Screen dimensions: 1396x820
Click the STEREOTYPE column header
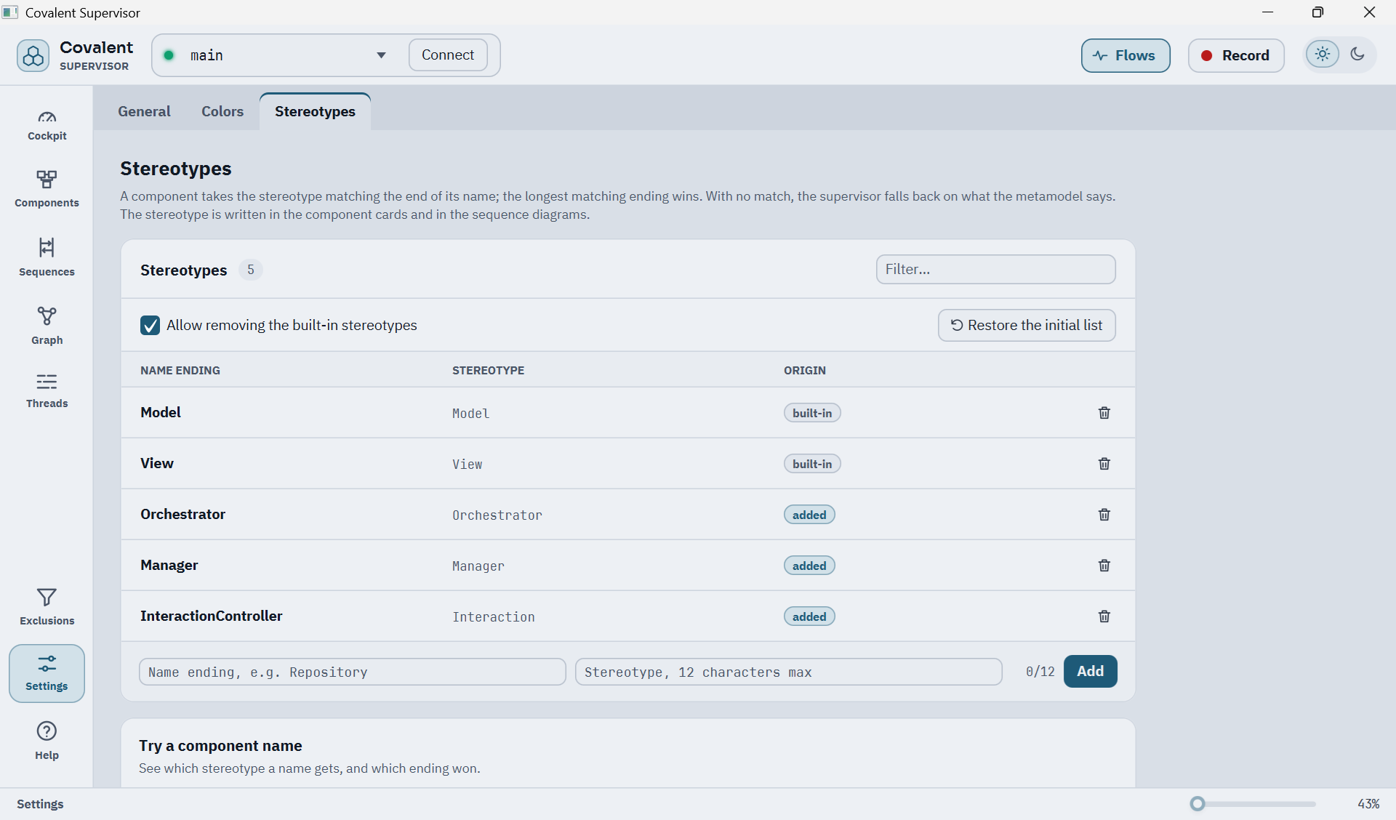(x=488, y=370)
